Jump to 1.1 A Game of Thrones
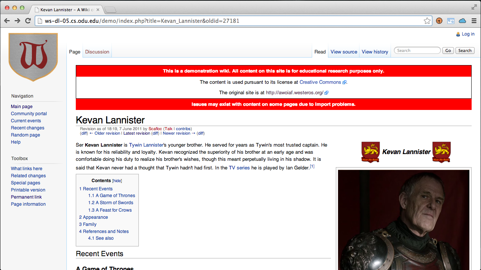Image resolution: width=481 pixels, height=270 pixels. (112, 196)
